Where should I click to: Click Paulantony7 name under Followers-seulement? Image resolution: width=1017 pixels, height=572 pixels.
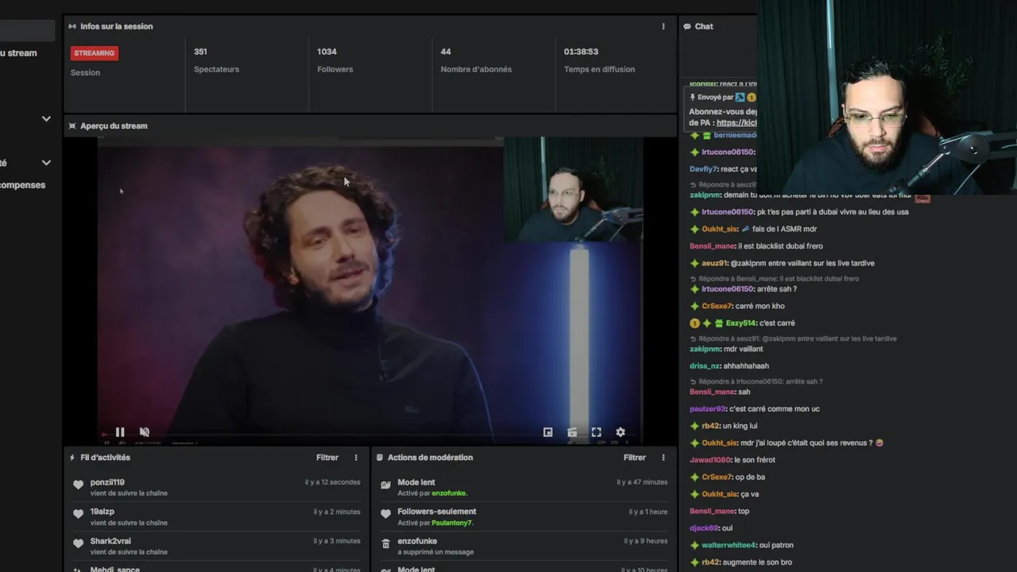[x=452, y=523]
